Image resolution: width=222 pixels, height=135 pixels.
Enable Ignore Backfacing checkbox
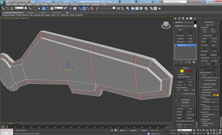click(x=177, y=77)
